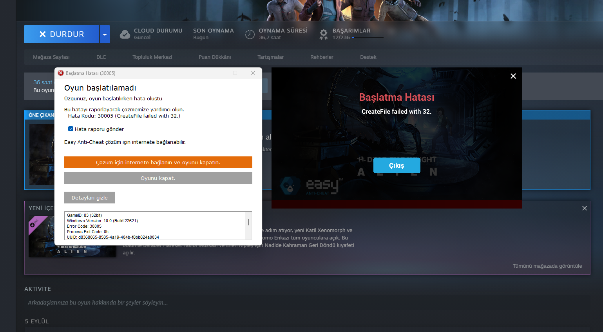The image size is (603, 332).
Task: Stop the game with the DURDUR button
Action: coord(62,34)
